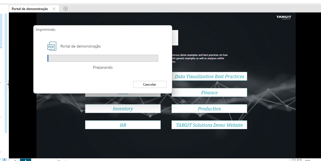Screen dimensions: 321x161
Task: Click the Preparando status text
Action: tap(103, 67)
